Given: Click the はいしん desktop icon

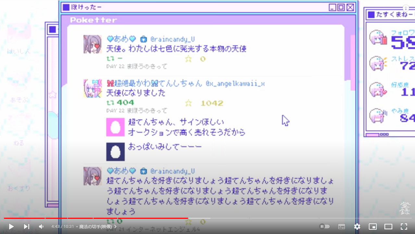Looking at the screenshot, I should click(x=19, y=38).
